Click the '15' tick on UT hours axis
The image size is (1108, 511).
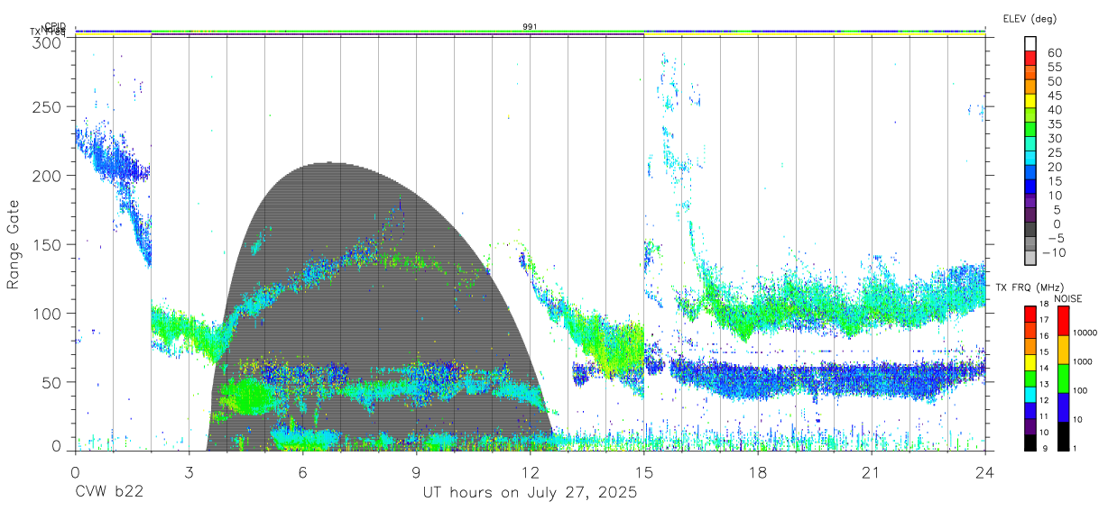pos(644,472)
